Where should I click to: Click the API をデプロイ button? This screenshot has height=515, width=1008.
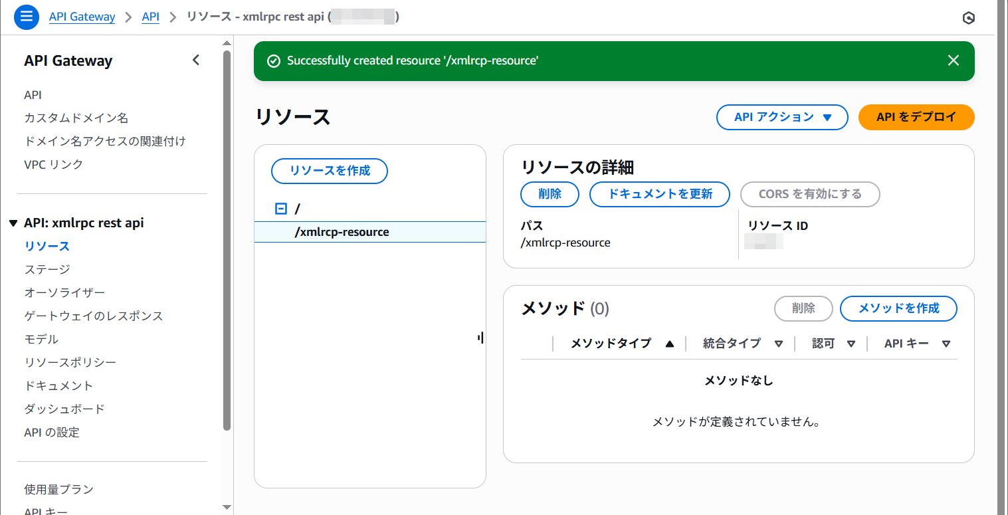point(916,117)
